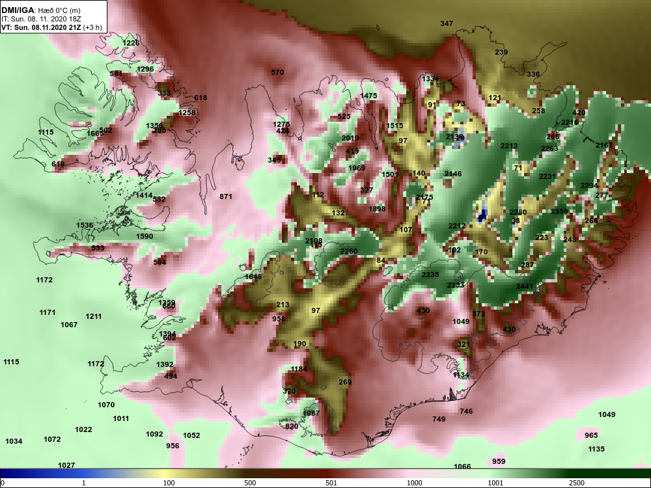Click the 1475 map value
This screenshot has width=651, height=488.
tap(368, 96)
